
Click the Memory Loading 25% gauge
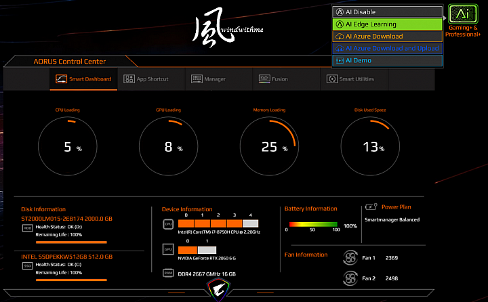pyautogui.click(x=269, y=146)
